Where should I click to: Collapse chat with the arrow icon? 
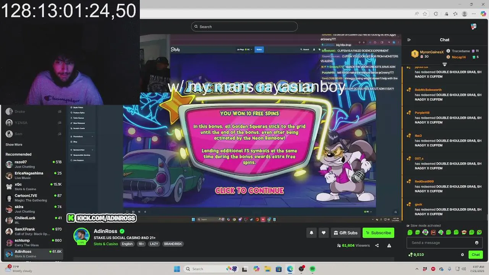click(409, 40)
